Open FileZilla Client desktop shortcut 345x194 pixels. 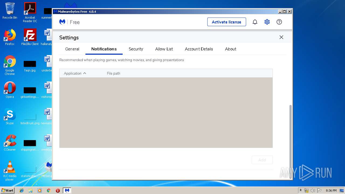[x=30, y=37]
